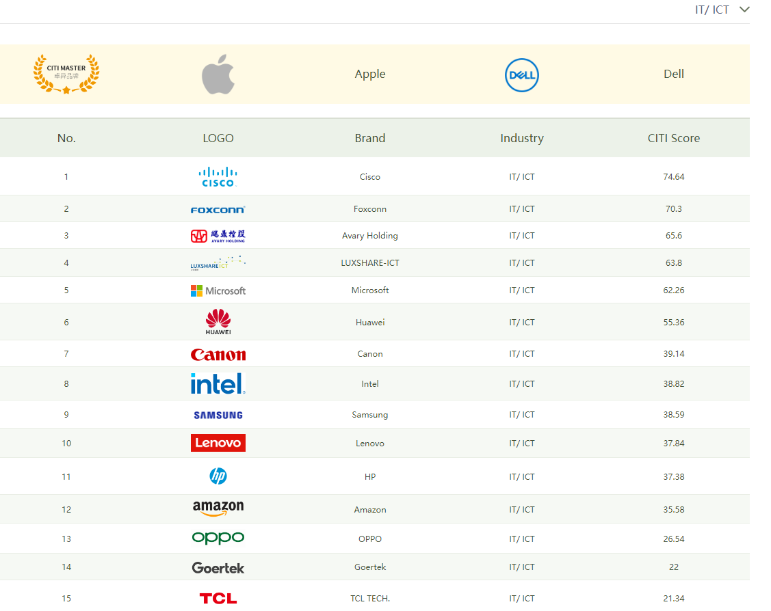Click the Brand column header
Image resolution: width=771 pixels, height=611 pixels.
(x=370, y=138)
